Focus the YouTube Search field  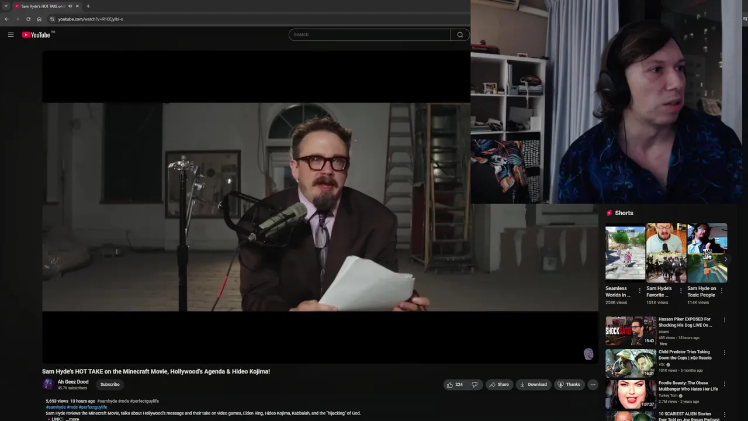click(369, 34)
